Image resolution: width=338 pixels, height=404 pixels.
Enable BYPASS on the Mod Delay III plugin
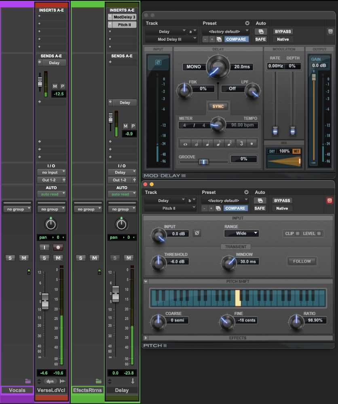coord(283,31)
